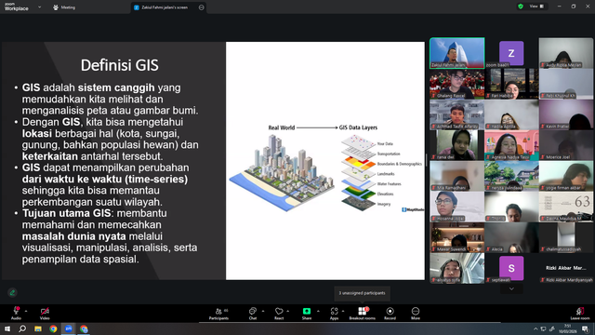The height and width of the screenshot is (335, 595).
Task: Expand chat options arrow next to Chat
Action: 263,311
